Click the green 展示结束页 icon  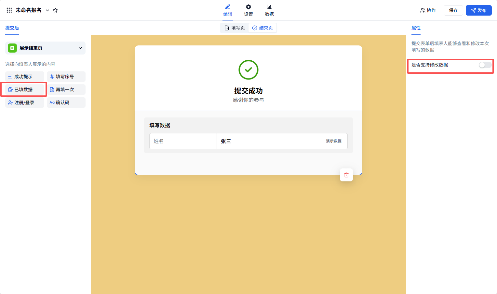point(12,48)
